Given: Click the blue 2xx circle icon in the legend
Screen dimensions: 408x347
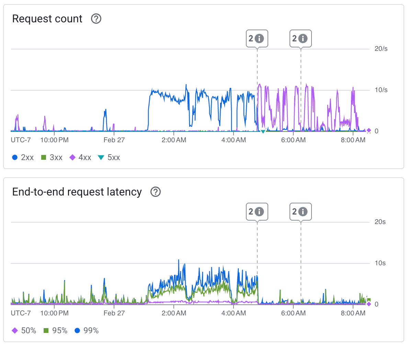Looking at the screenshot, I should 14,157.
